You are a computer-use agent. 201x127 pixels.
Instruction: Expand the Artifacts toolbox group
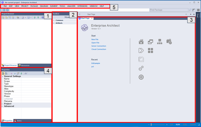coord(54,23)
